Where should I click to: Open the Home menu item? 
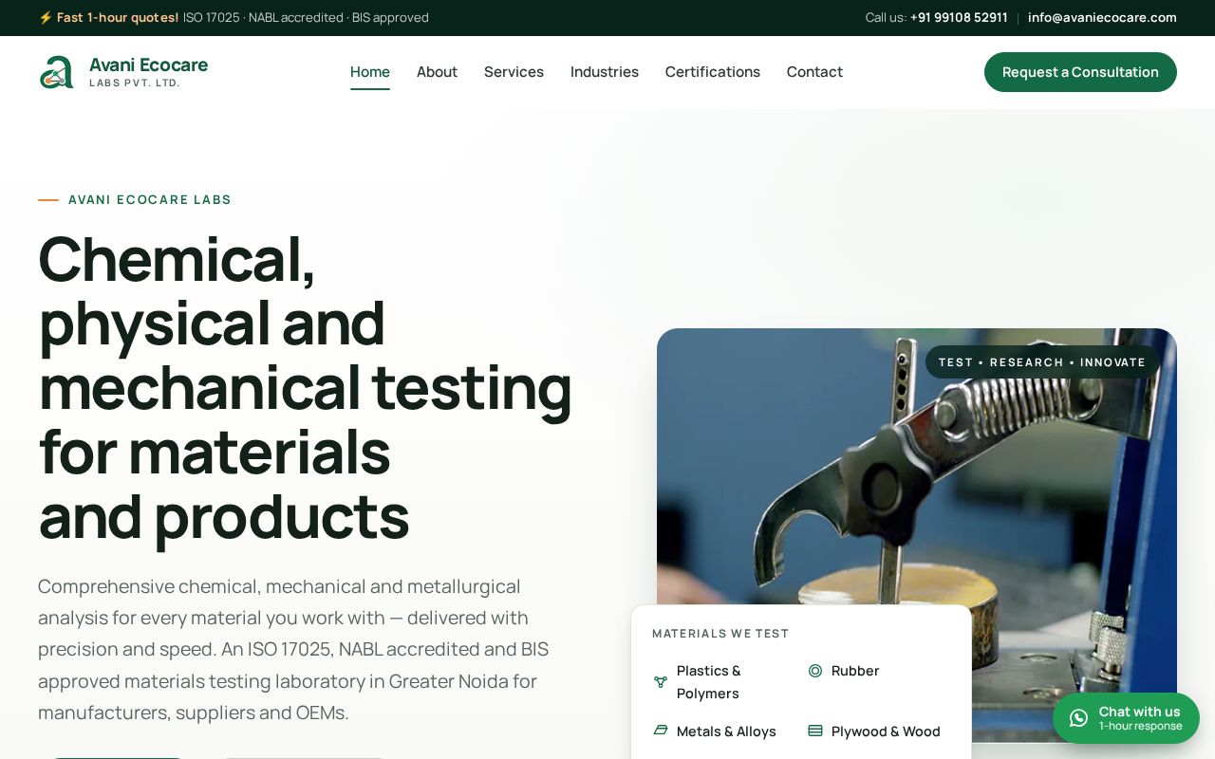click(x=370, y=72)
